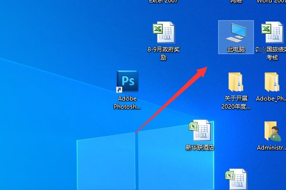The height and width of the screenshot is (190, 286).
Task: Click the Word 2007 shortcut label
Action: coord(271,1)
